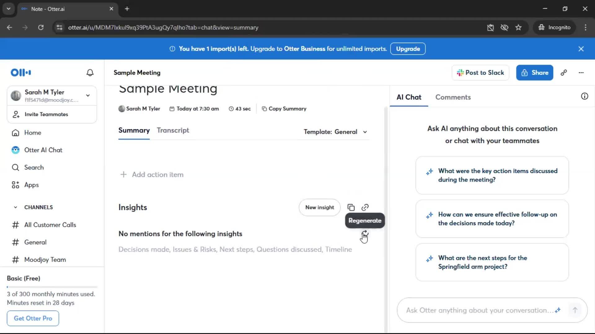Ask about key action items discussed
This screenshot has height=334, width=595.
pos(492,175)
